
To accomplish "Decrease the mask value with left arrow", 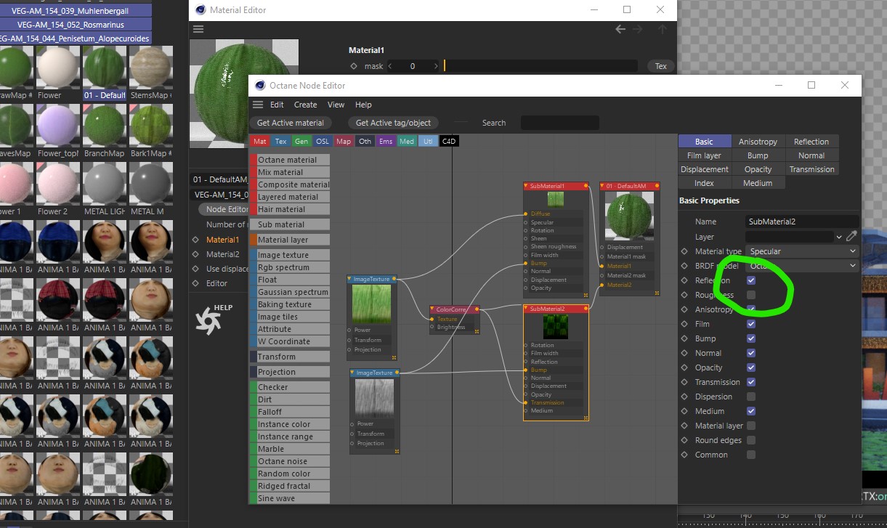I will (x=390, y=66).
